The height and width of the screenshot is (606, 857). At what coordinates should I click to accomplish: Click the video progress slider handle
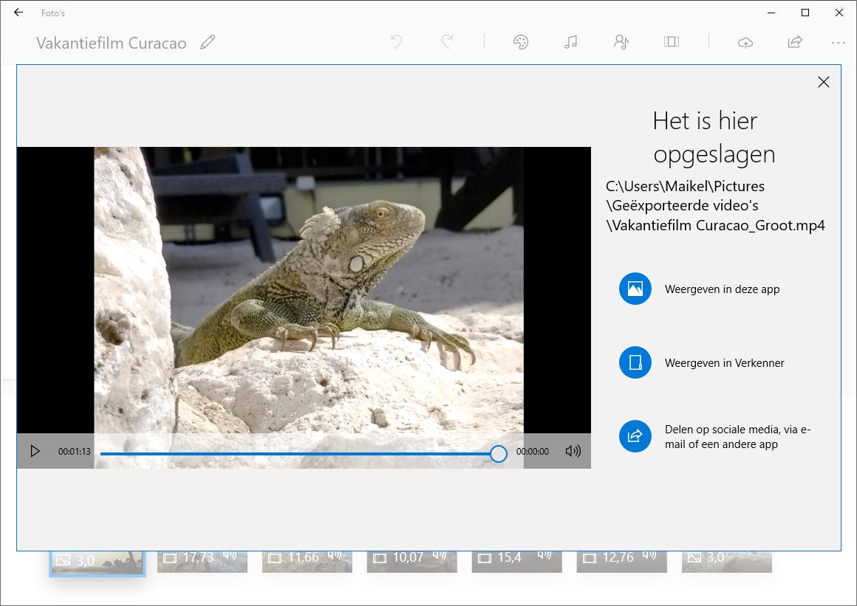(499, 453)
